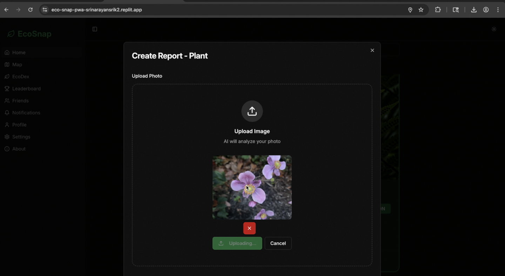Click the 'AI will analyze your photo' text
This screenshot has width=505, height=276.
[252, 142]
